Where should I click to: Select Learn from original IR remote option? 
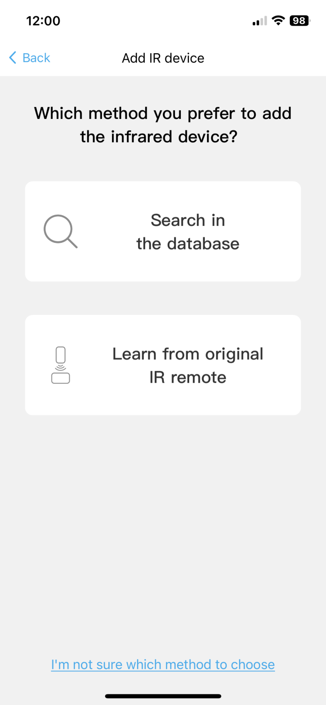click(x=163, y=365)
